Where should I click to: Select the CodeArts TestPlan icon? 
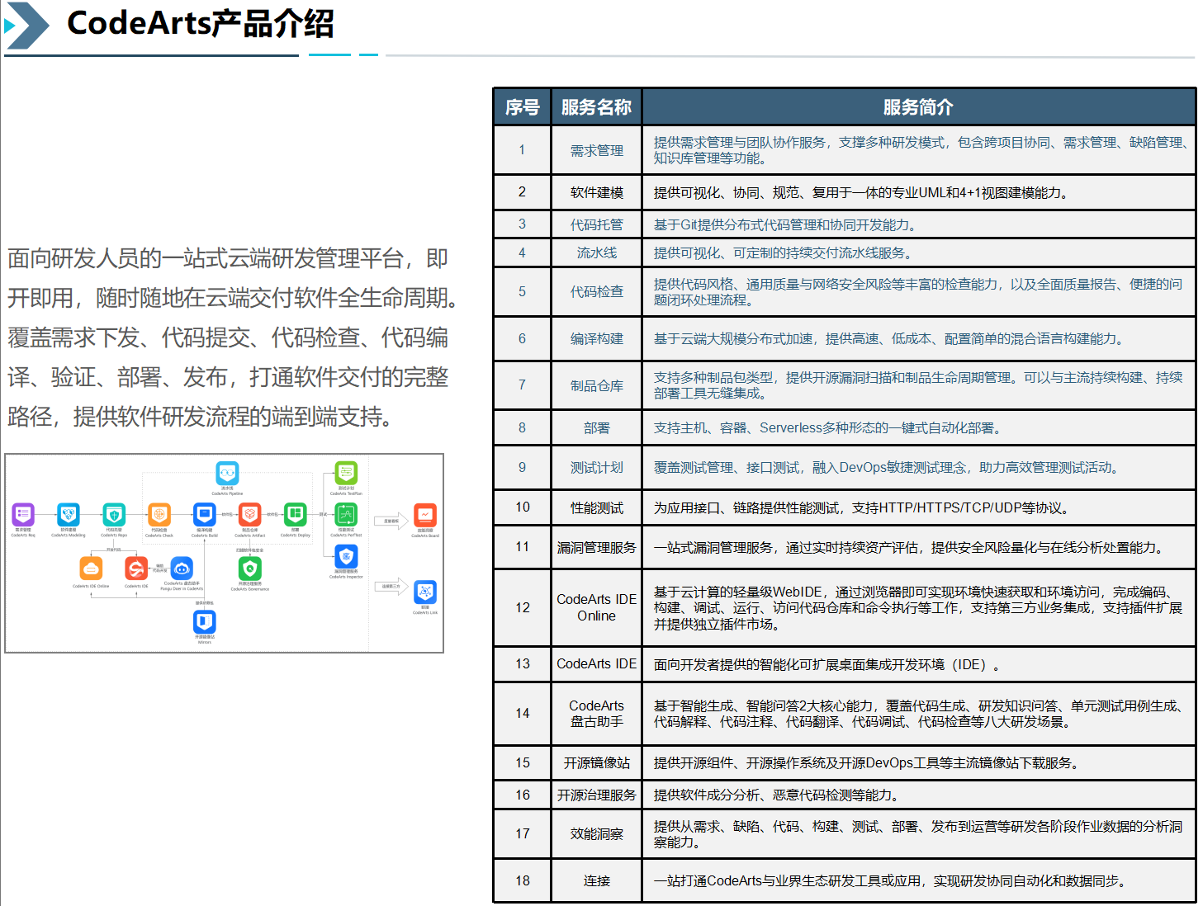[346, 473]
